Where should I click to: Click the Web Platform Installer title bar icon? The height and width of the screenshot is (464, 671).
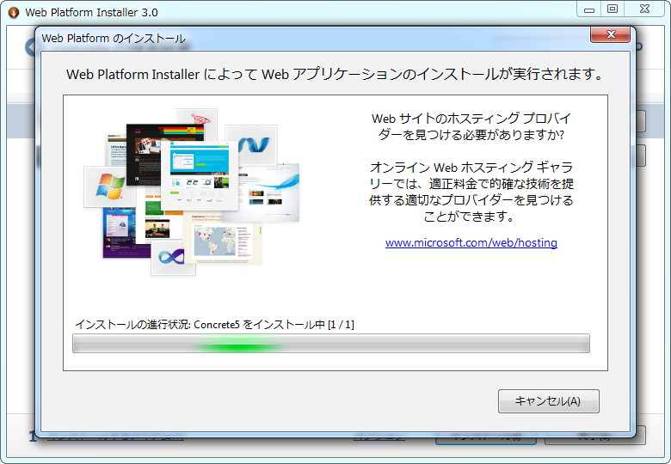point(14,12)
